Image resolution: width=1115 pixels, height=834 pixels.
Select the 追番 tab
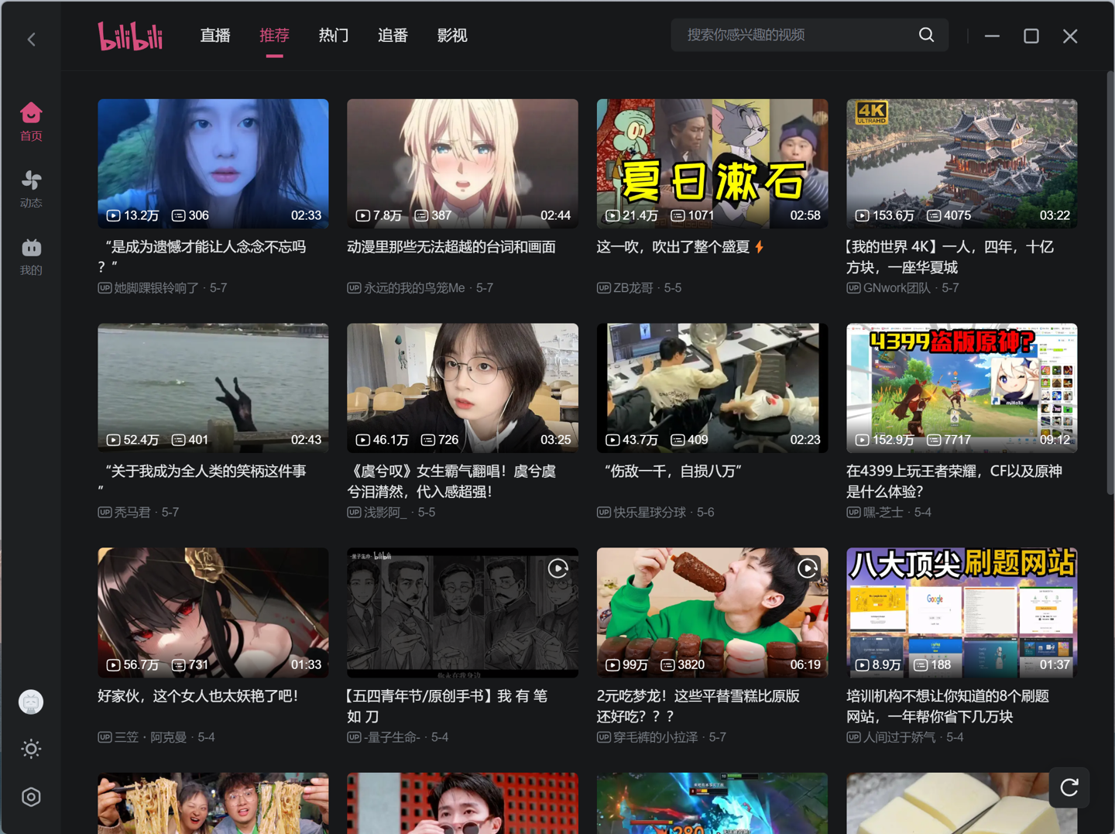point(393,36)
